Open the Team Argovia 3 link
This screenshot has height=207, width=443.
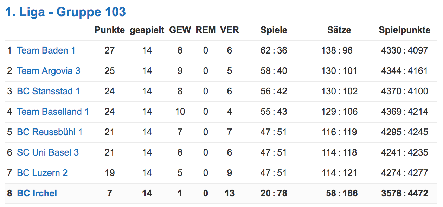pos(49,71)
